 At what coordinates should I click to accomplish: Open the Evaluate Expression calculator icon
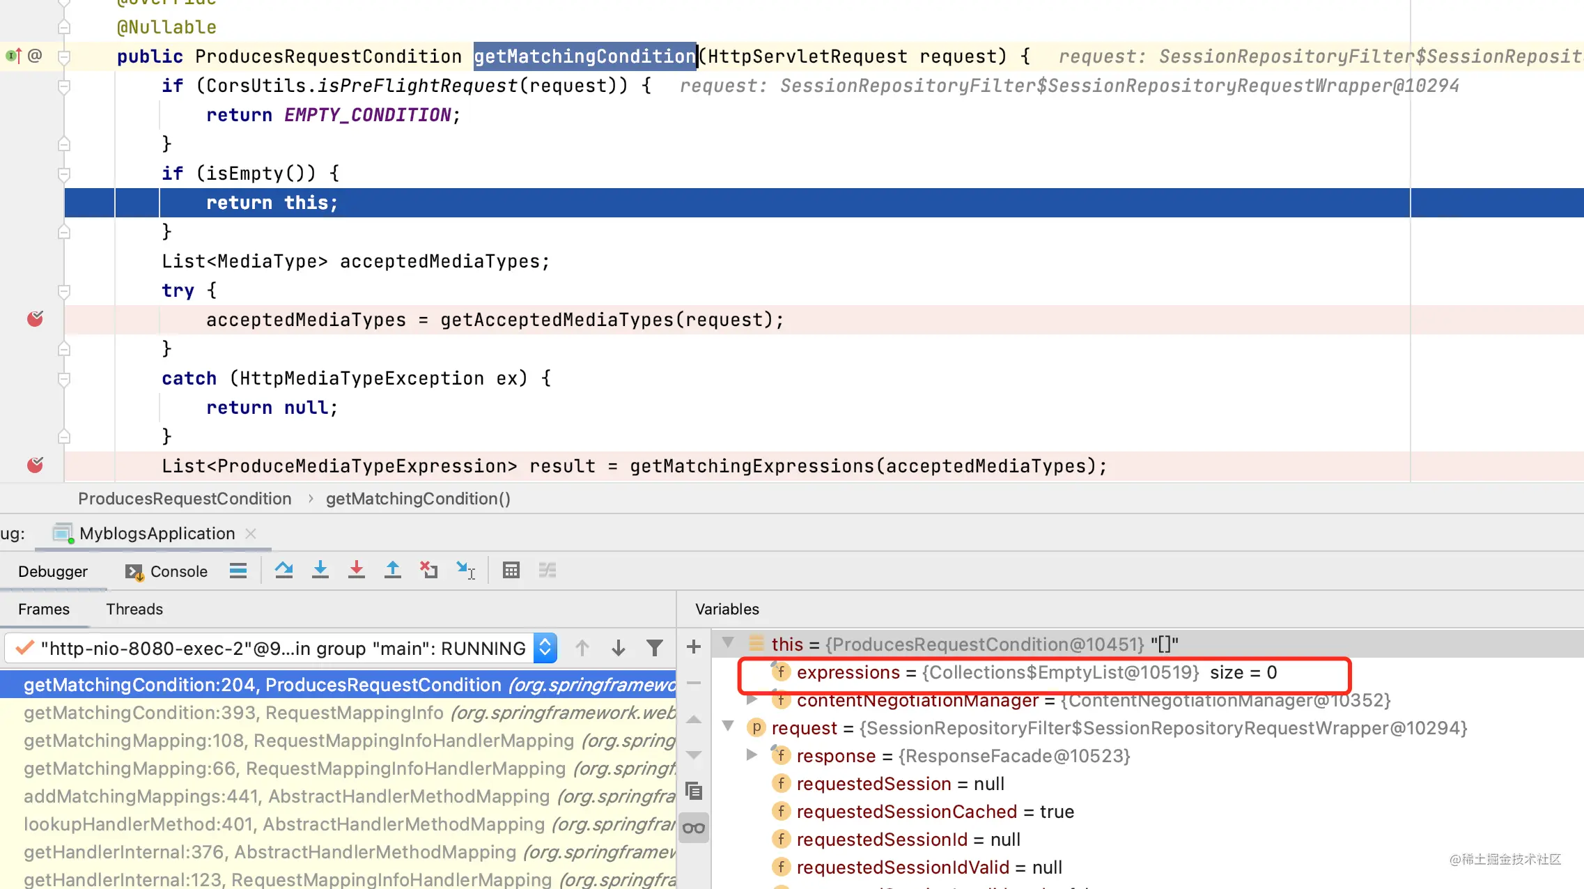pos(511,571)
